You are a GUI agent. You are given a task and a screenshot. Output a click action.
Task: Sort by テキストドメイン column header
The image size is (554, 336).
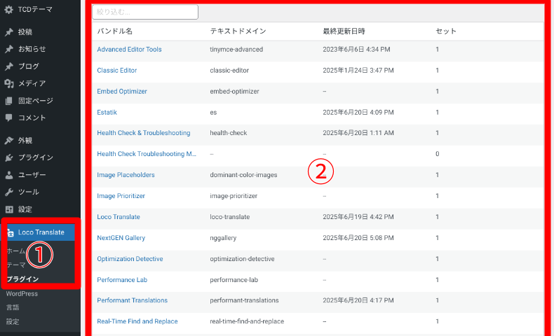[x=238, y=31]
